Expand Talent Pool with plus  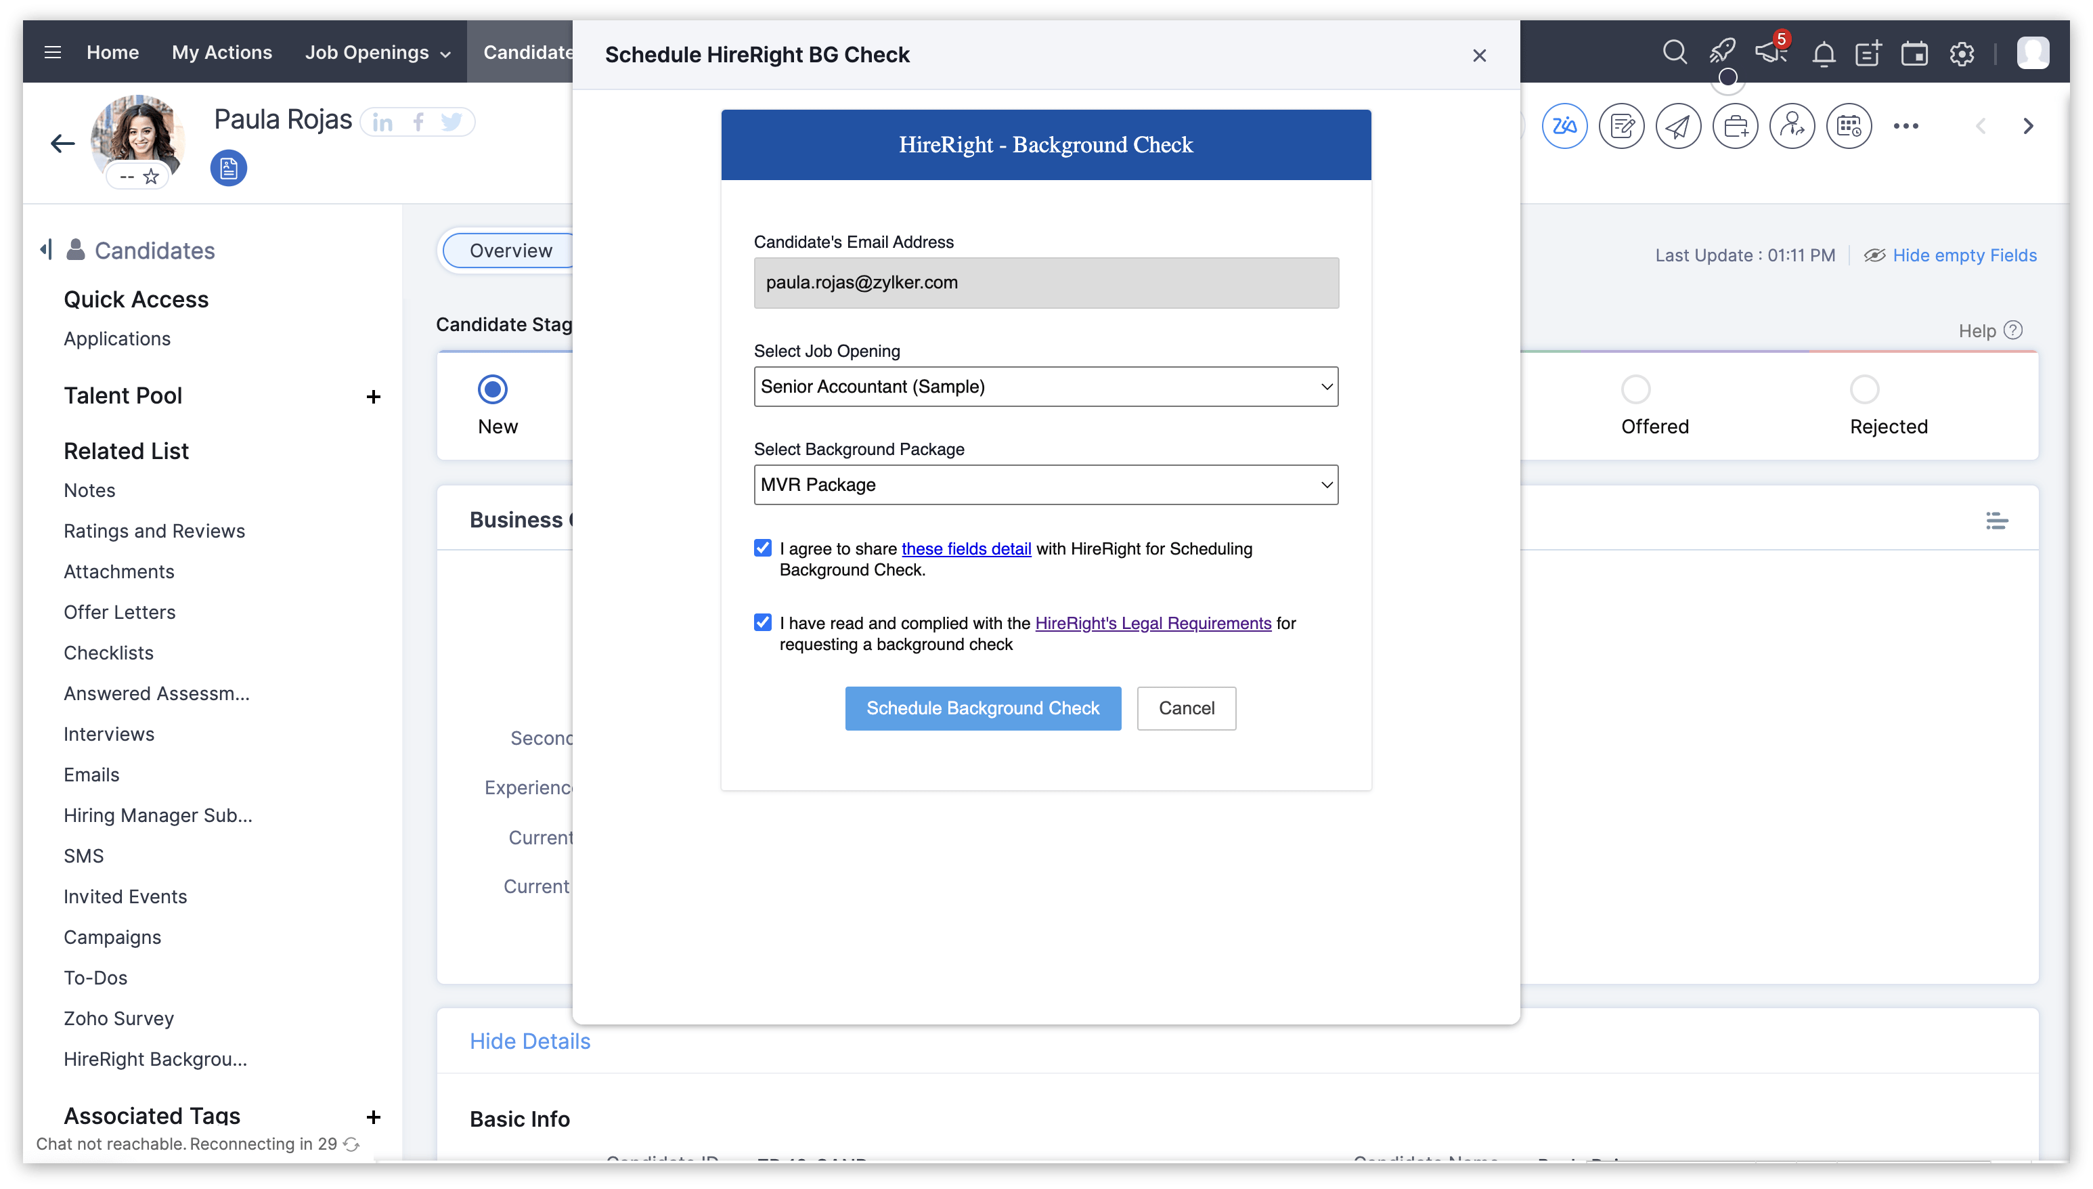[x=373, y=397]
